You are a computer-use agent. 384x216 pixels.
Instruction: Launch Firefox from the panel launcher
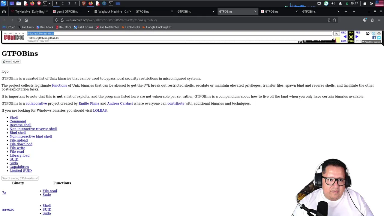tap(32, 3)
